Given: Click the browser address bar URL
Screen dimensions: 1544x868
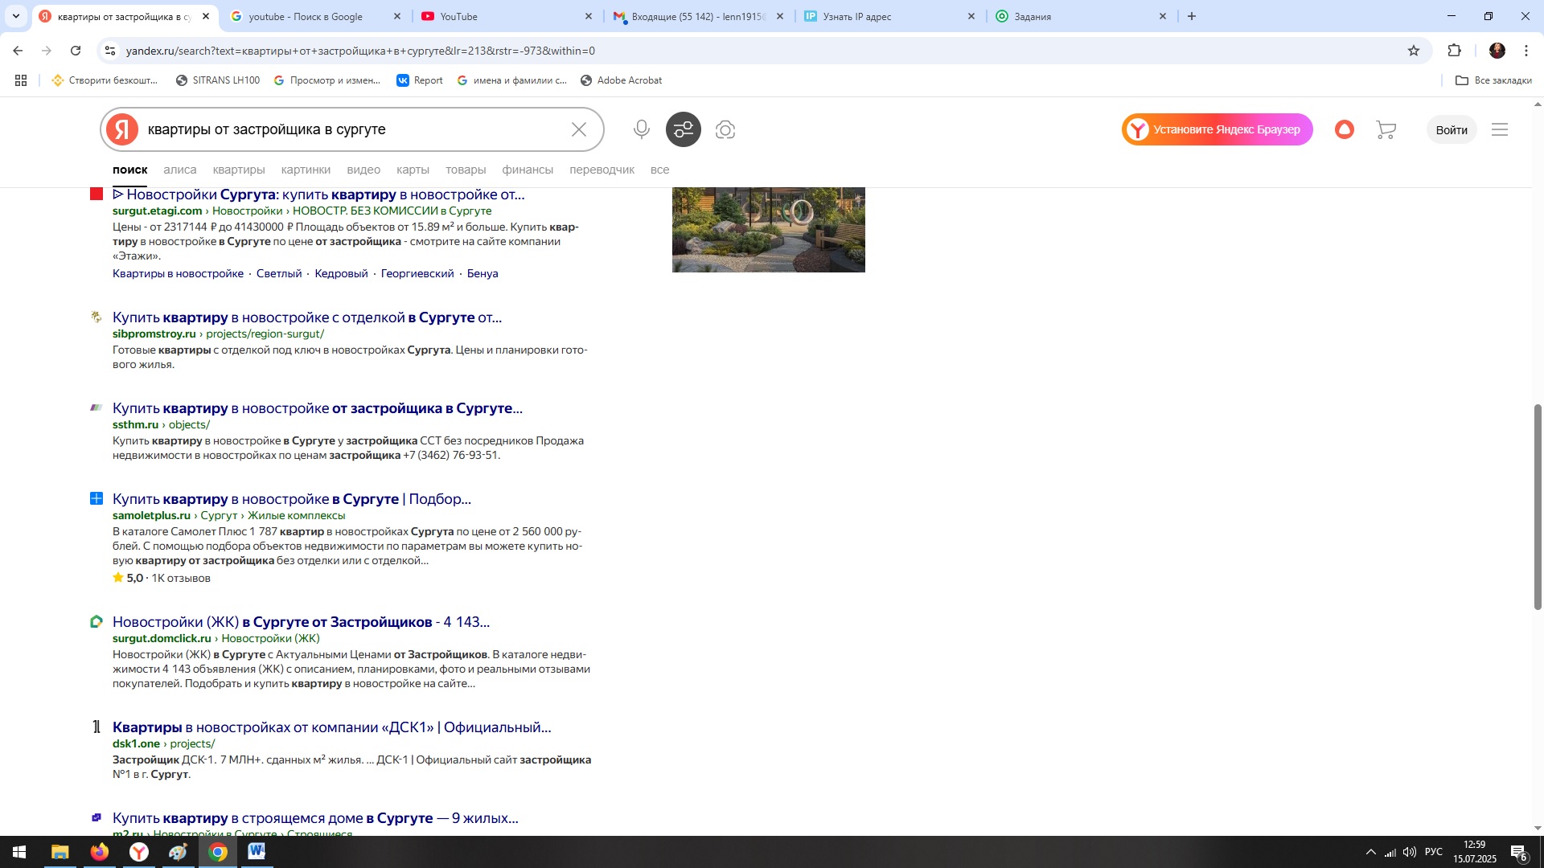Looking at the screenshot, I should (x=360, y=51).
